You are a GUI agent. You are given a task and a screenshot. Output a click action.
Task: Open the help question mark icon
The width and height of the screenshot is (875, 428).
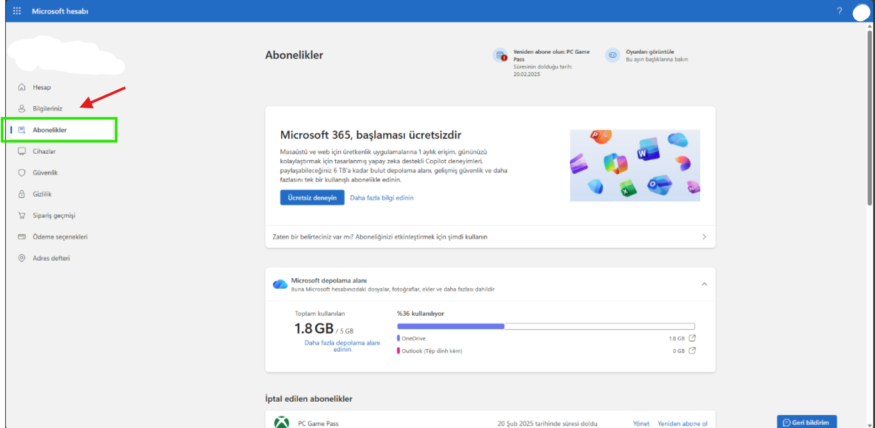click(840, 11)
